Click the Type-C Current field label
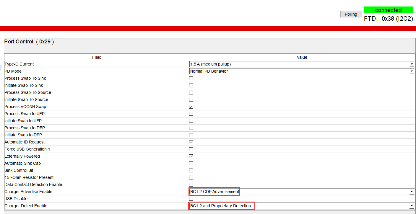 point(19,64)
